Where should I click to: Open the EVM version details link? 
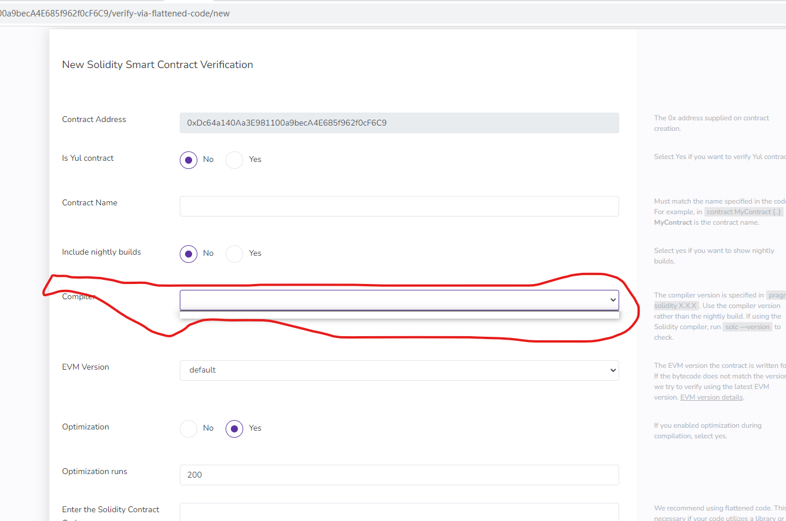coord(711,397)
